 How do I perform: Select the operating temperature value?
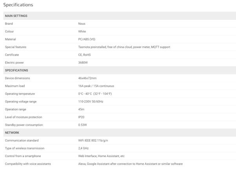coord(95,94)
